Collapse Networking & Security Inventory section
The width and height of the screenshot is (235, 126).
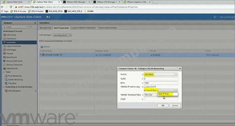click(4, 87)
